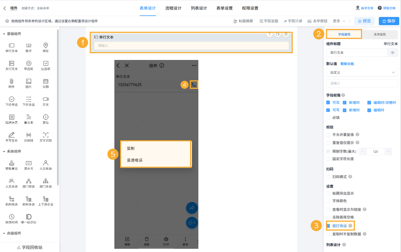
Task: Click the eye icon beside 组件标题 input
Action: [x=392, y=52]
